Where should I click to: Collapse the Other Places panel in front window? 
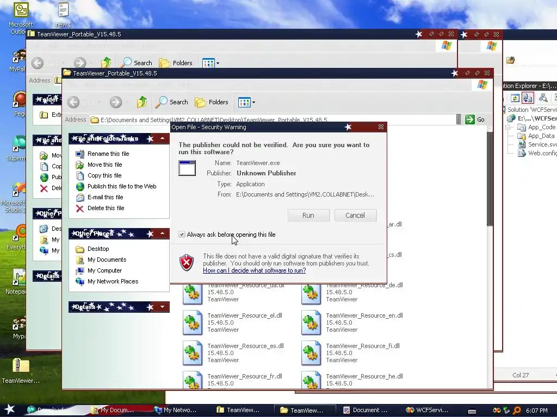(x=162, y=233)
